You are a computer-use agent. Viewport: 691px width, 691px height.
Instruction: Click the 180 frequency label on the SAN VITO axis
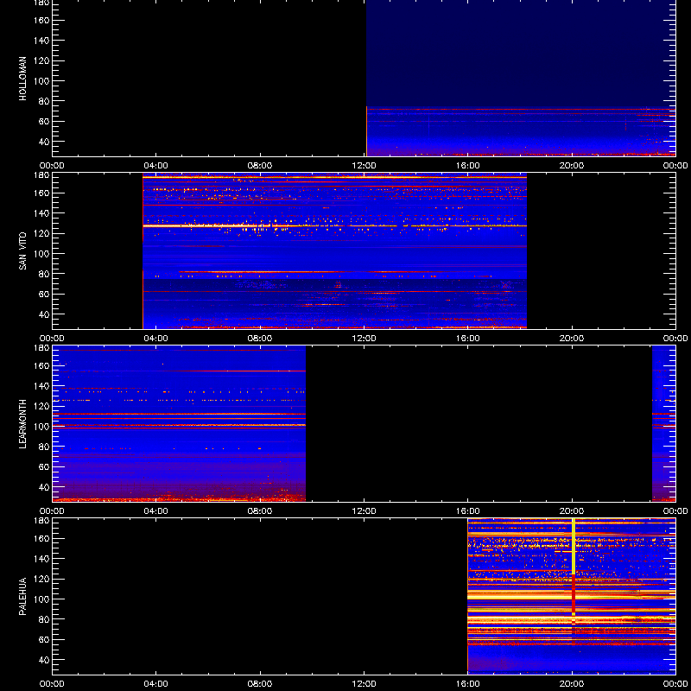click(41, 175)
